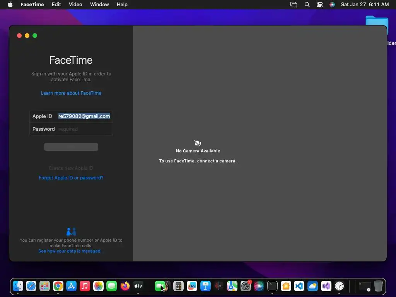396x297 pixels.
Task: Click Forgot Apple ID or password link
Action: tap(71, 178)
